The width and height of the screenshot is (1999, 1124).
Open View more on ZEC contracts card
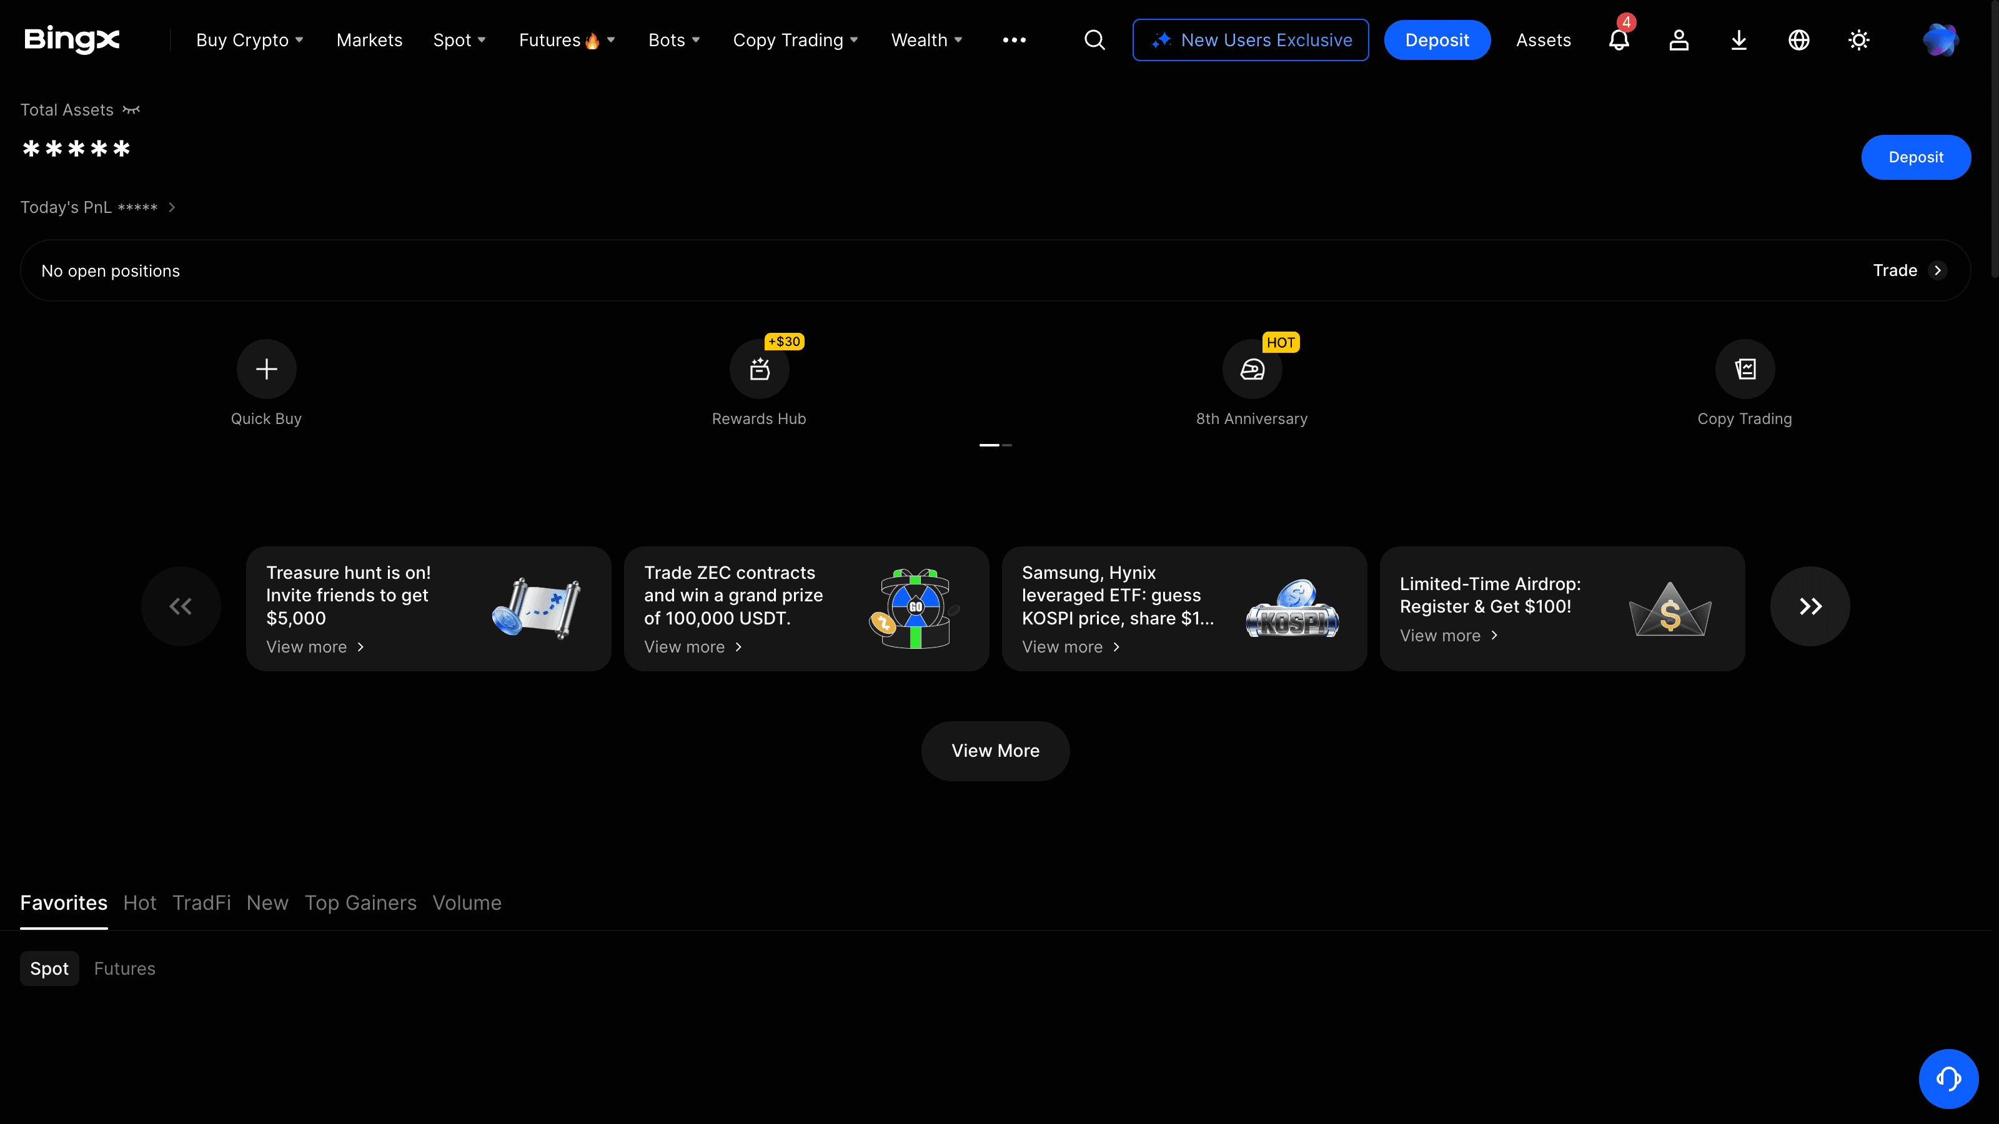coord(693,647)
